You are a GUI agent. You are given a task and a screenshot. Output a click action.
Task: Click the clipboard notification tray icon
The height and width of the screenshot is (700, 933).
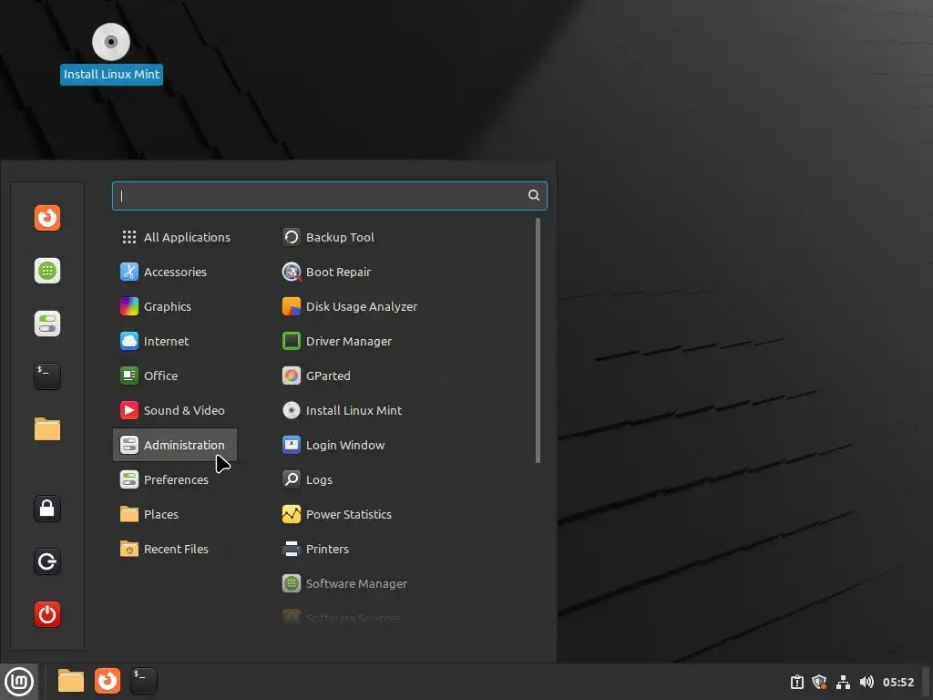796,682
